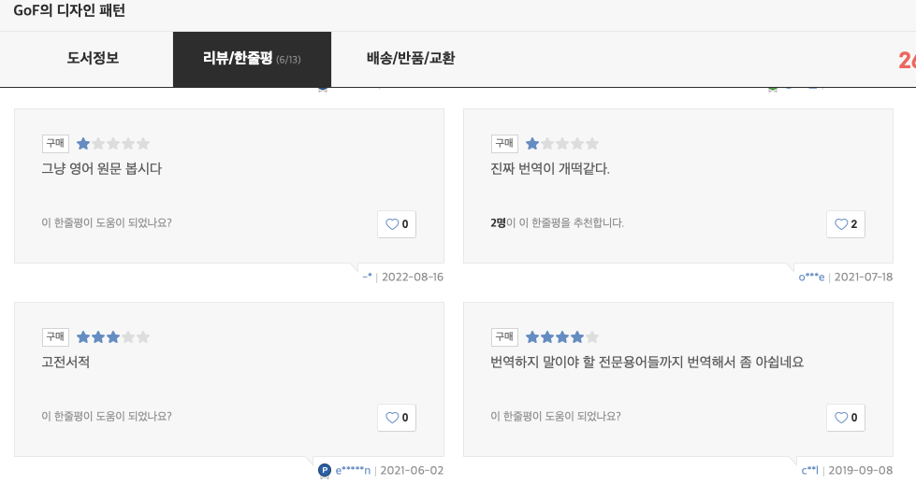Click the 구매 badge on '그냥 영어 원문 봅시다' review
916x485 pixels.
point(55,144)
